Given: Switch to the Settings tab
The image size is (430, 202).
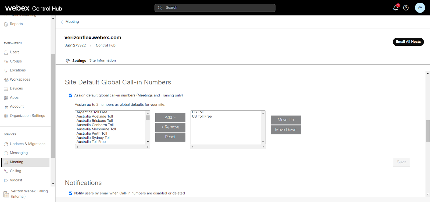Looking at the screenshot, I should [79, 61].
